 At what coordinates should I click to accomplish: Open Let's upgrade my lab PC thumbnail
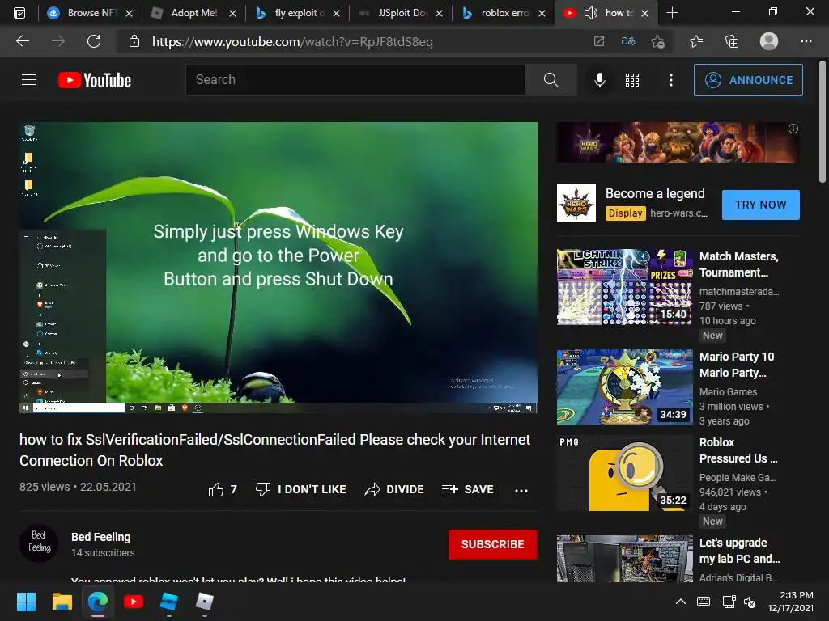(625, 559)
